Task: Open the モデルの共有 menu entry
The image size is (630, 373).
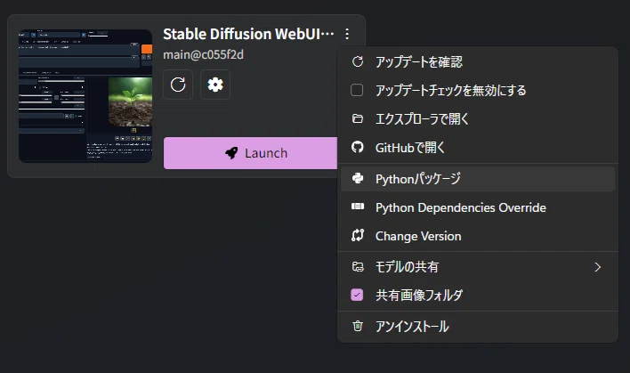Action: (x=478, y=267)
